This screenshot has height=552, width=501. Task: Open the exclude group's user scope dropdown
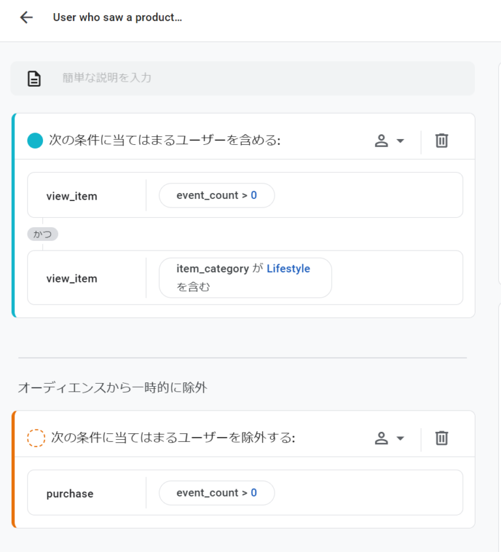pyautogui.click(x=389, y=438)
